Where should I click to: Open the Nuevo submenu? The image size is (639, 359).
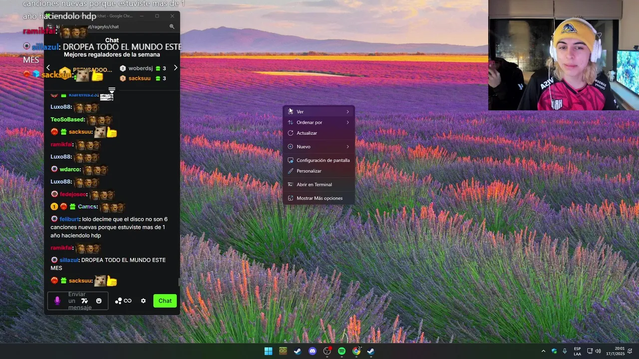tap(319, 147)
